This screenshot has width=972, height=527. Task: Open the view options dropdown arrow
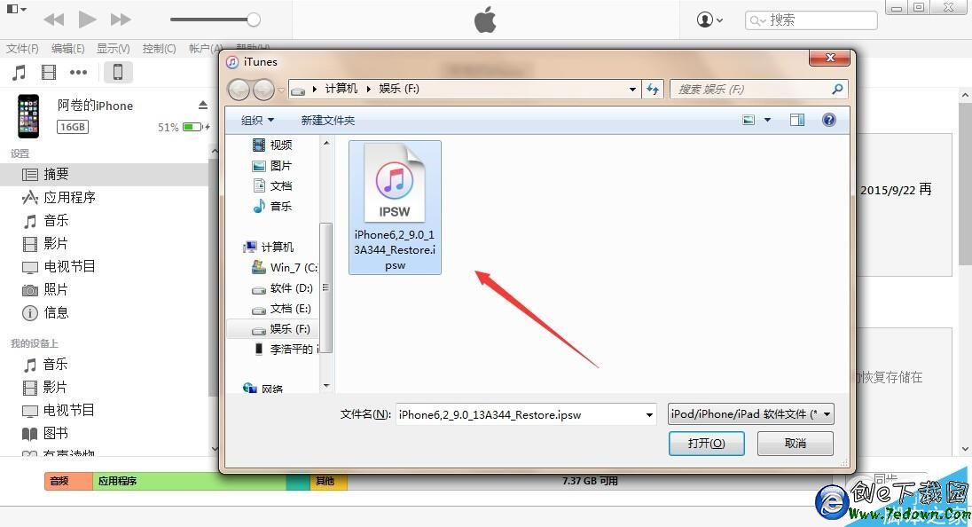coord(767,120)
